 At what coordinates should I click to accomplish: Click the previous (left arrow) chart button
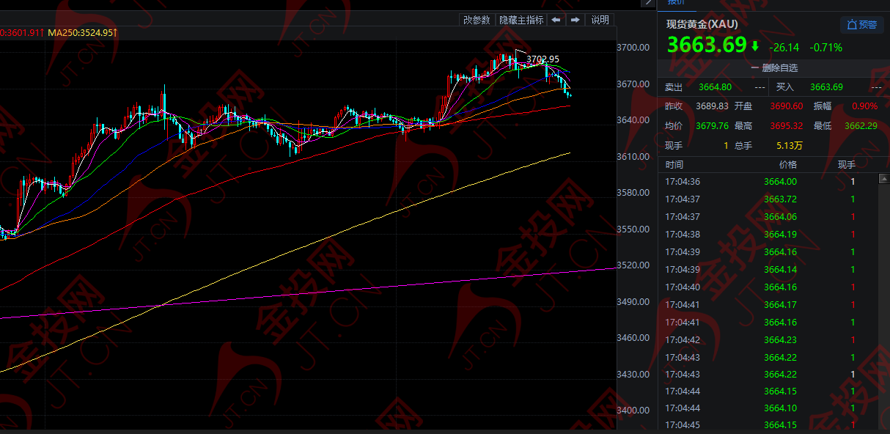pyautogui.click(x=556, y=20)
